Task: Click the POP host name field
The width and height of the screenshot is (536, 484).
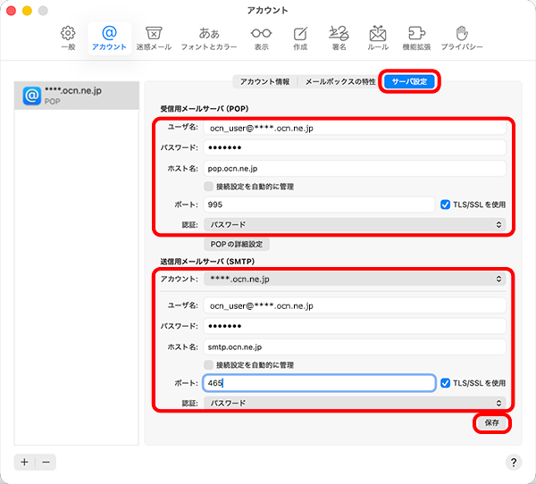Action: 355,168
